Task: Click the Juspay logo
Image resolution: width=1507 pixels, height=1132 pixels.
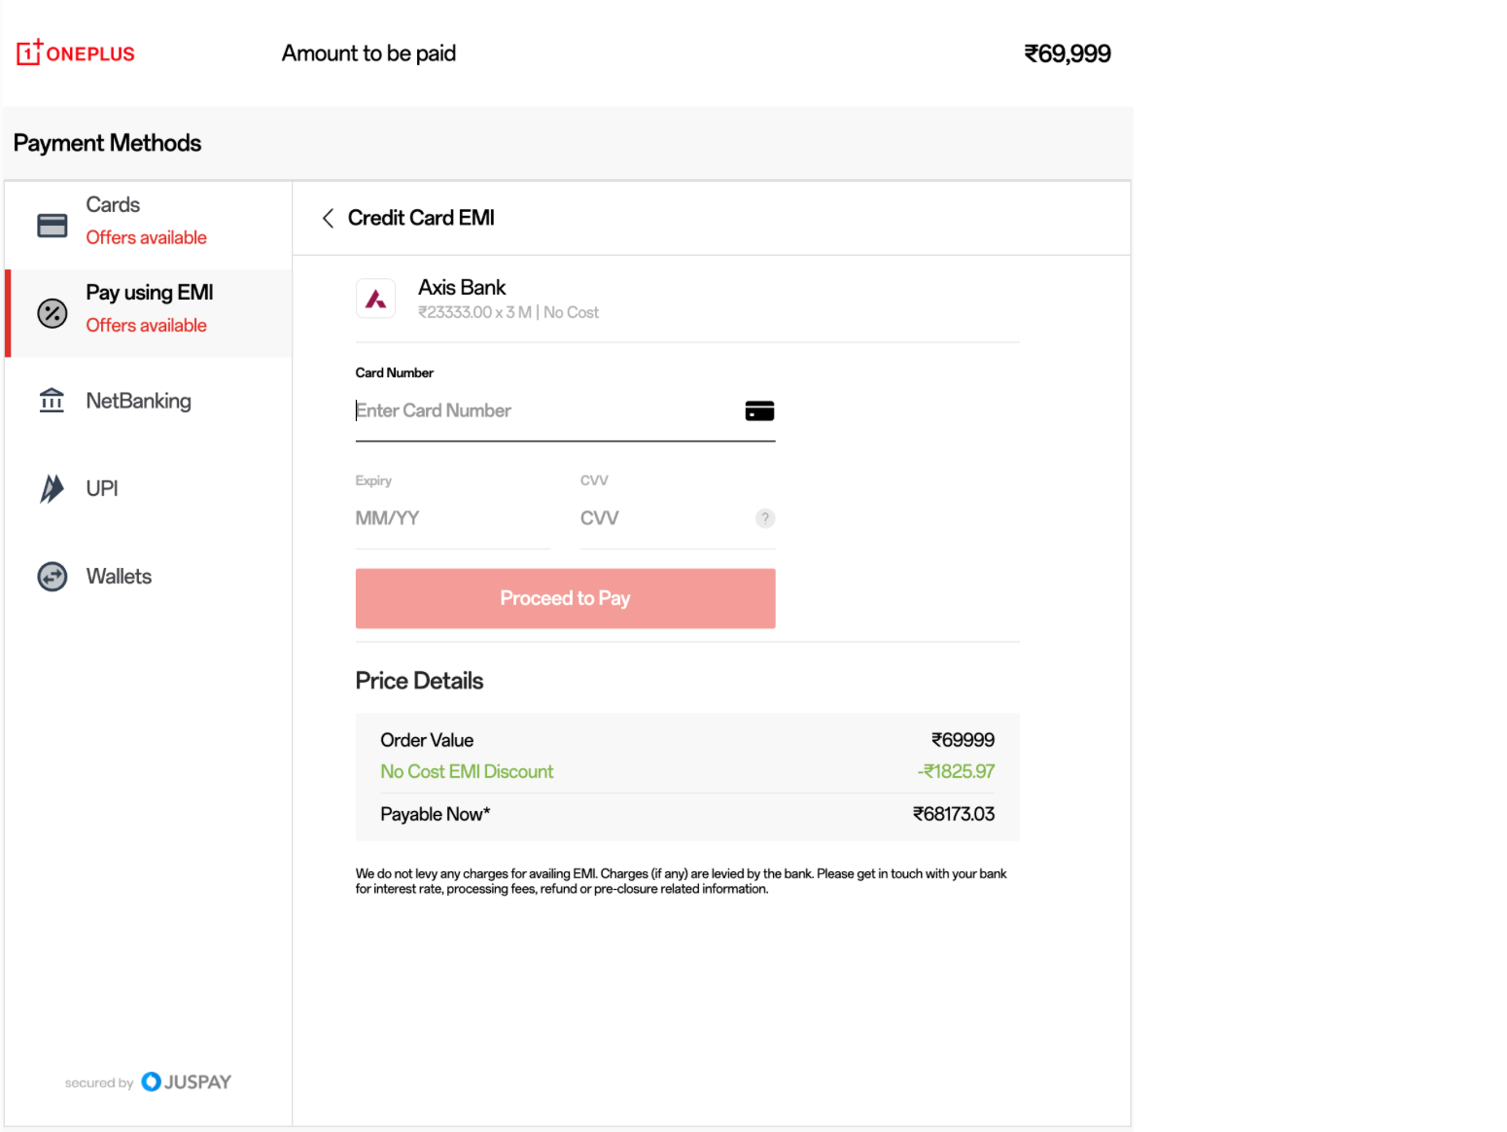Action: click(x=187, y=1082)
